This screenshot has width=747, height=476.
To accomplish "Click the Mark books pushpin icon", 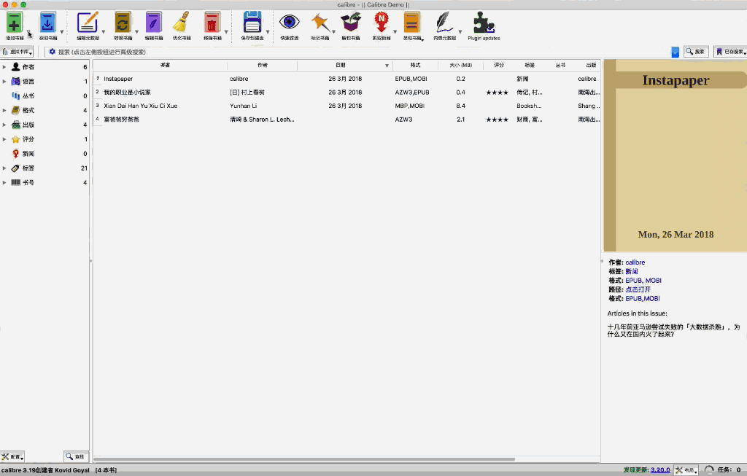I will tap(320, 23).
